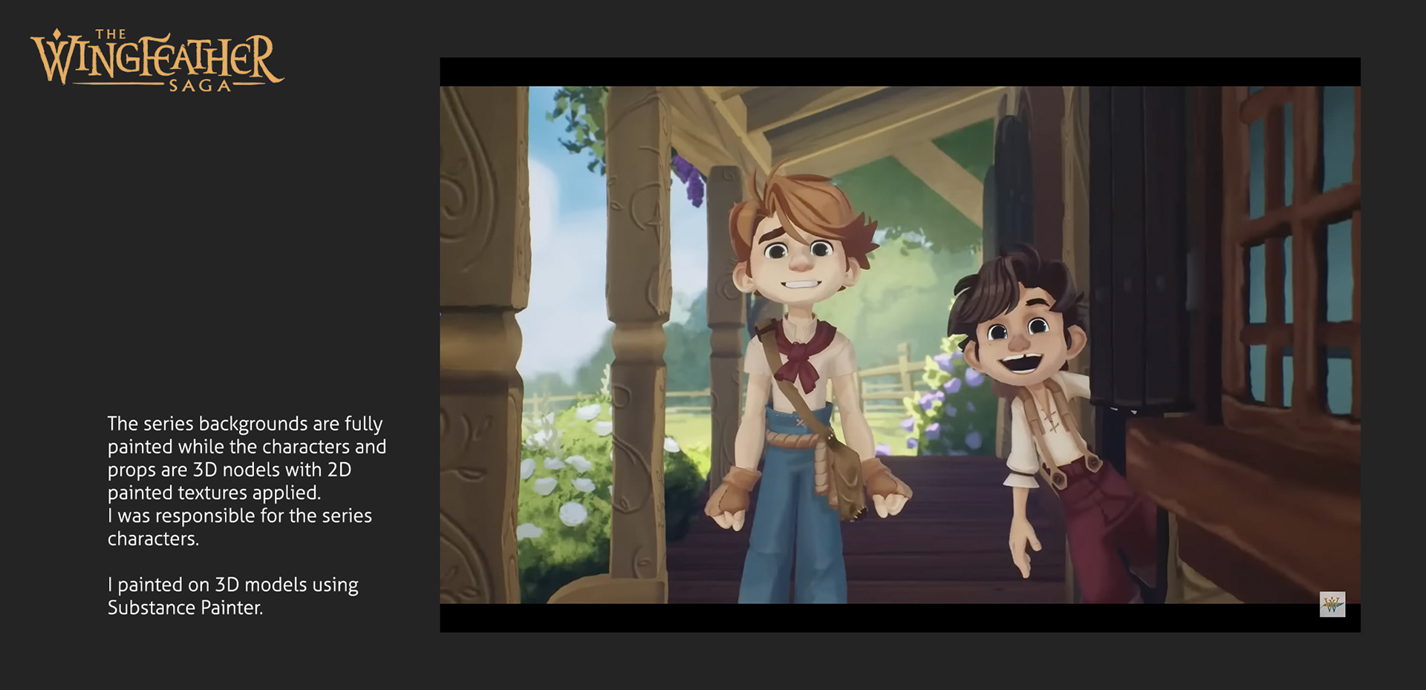Select the text 'Substance Painter.'
The height and width of the screenshot is (690, 1426).
pyautogui.click(x=186, y=608)
